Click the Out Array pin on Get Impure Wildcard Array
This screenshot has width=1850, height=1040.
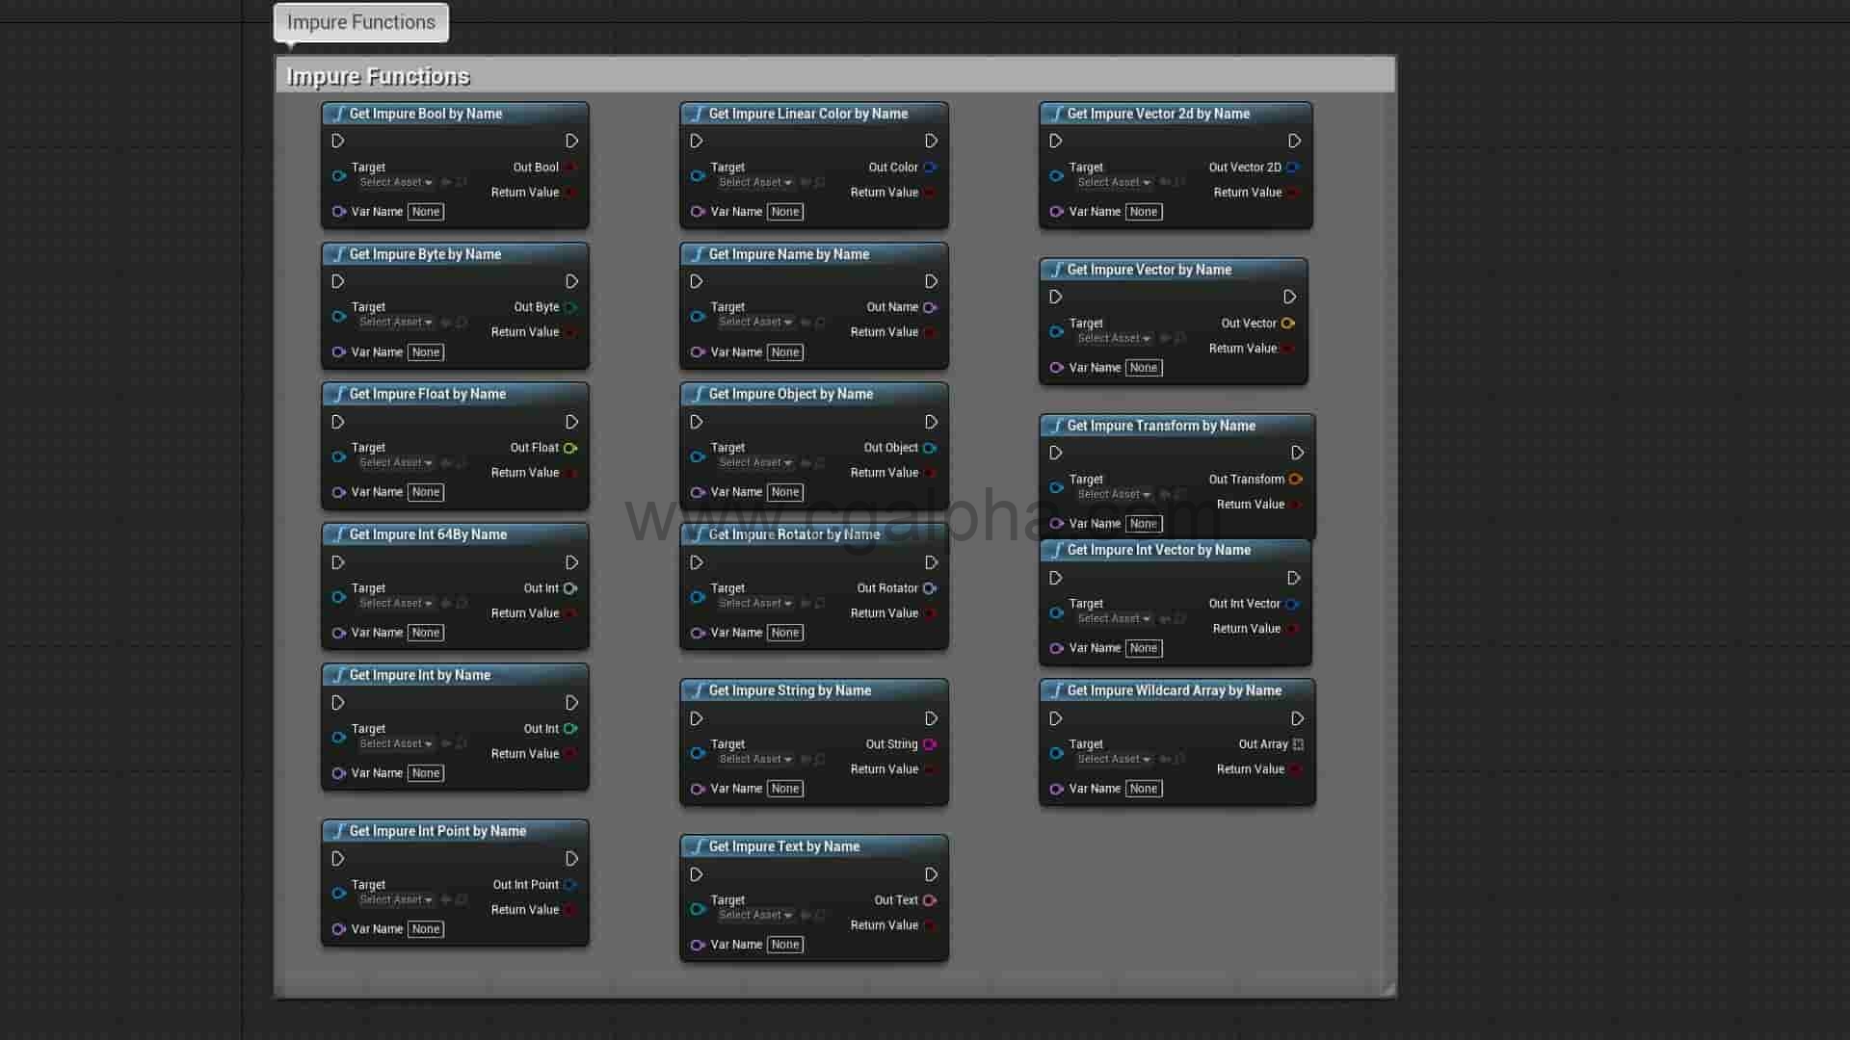coord(1296,744)
